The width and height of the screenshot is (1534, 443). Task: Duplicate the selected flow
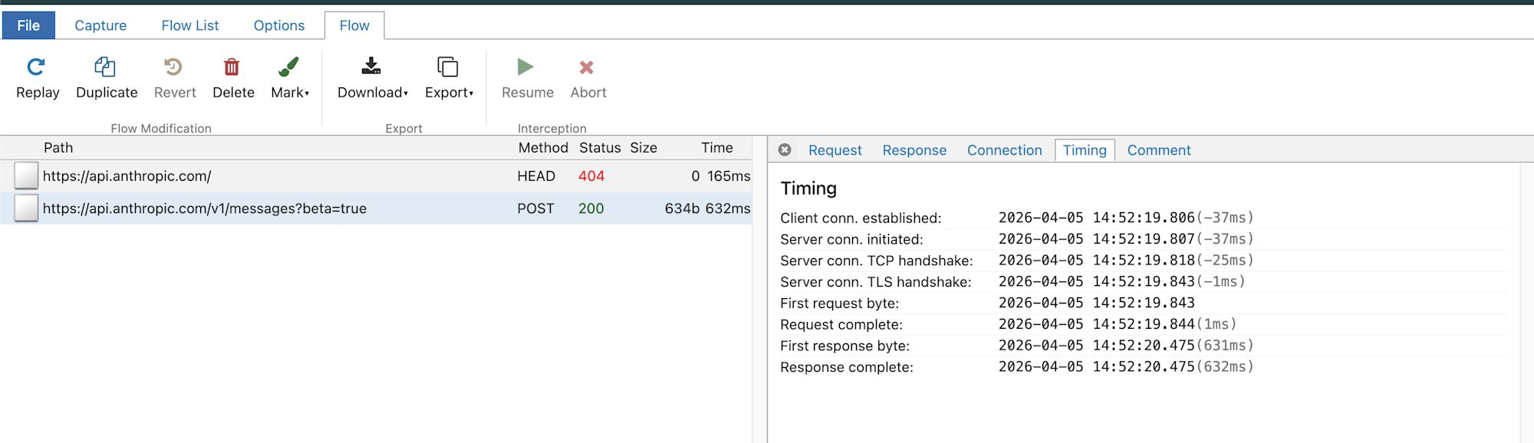[105, 67]
